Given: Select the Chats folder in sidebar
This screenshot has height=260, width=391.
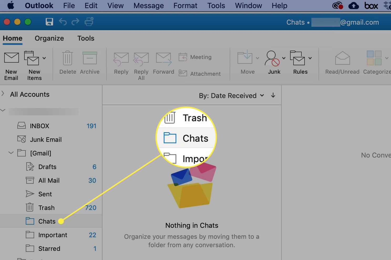Looking at the screenshot, I should (51, 221).
